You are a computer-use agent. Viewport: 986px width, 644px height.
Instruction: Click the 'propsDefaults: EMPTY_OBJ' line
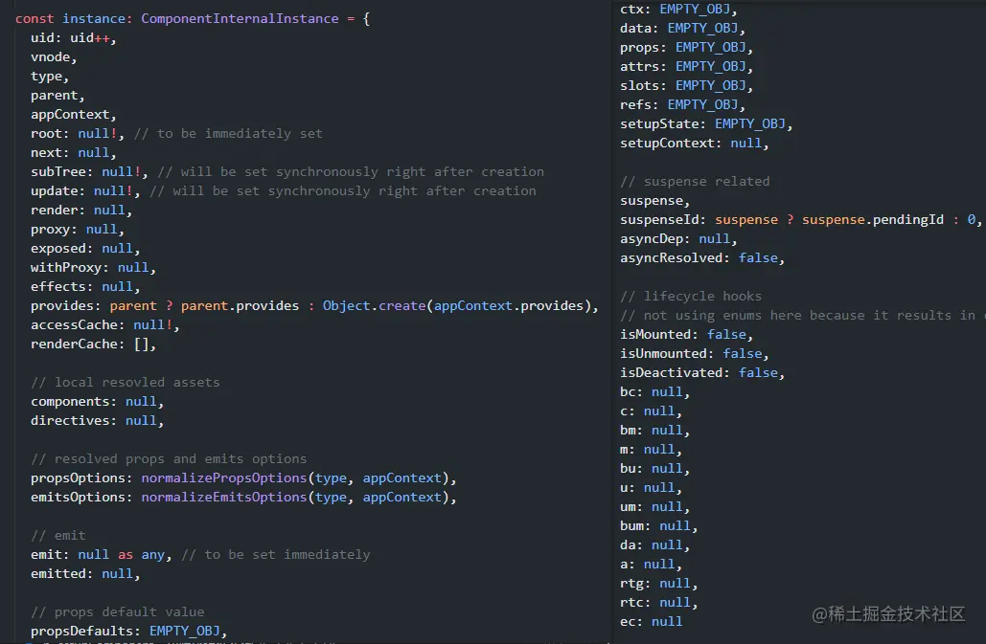click(129, 631)
